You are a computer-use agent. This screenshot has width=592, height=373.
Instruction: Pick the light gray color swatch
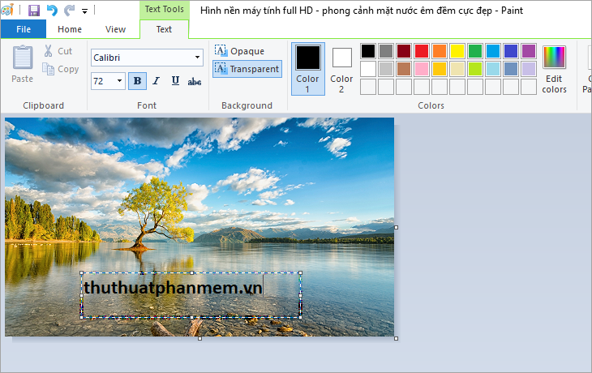(386, 69)
